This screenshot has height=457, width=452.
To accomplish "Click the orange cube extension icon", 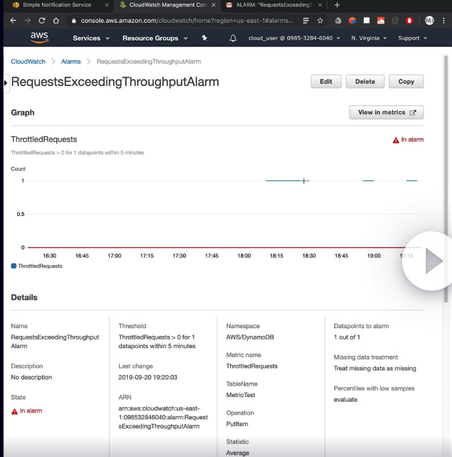I will coord(352,21).
